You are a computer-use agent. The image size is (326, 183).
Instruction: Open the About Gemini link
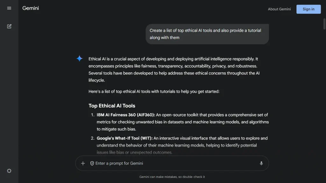279,9
